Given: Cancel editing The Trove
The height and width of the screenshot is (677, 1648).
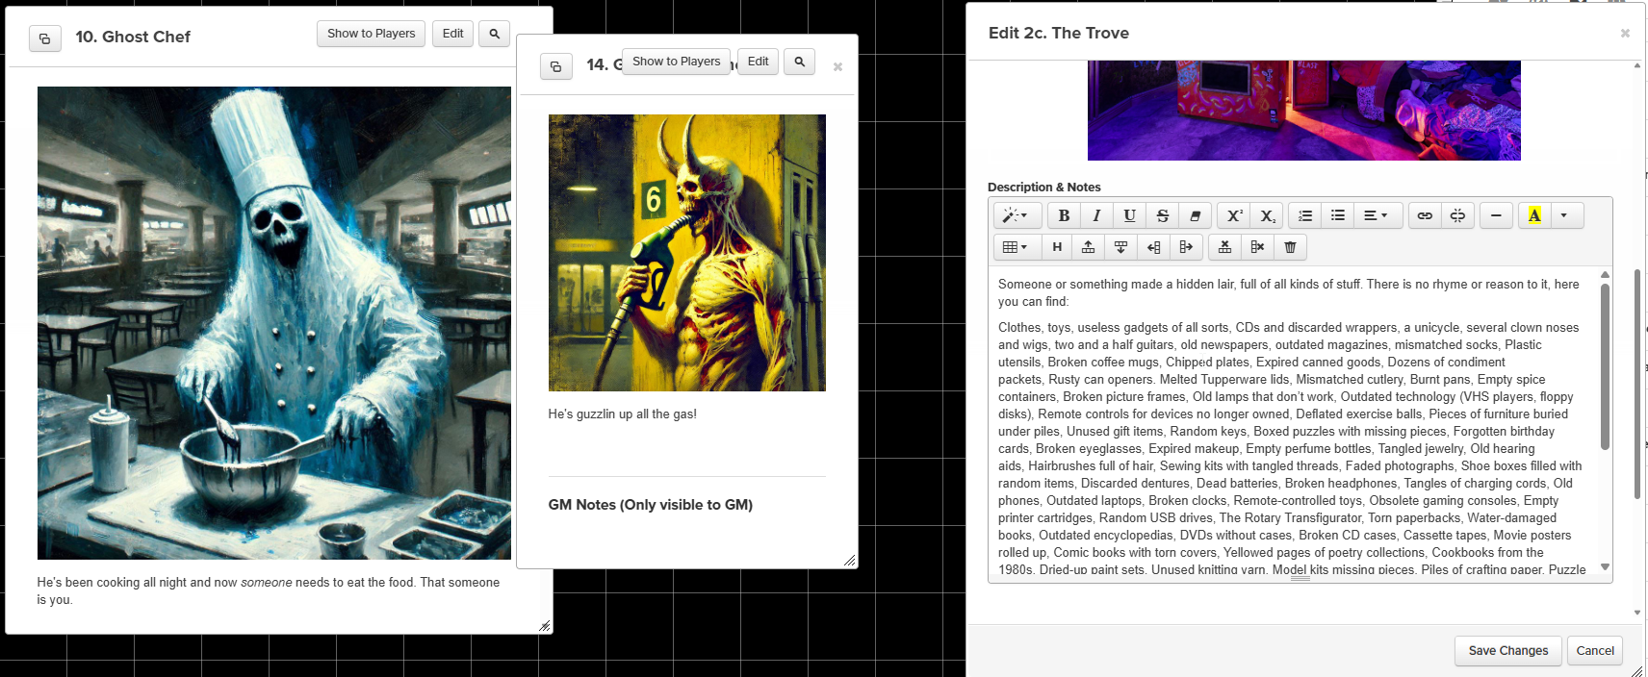Looking at the screenshot, I should (1594, 651).
